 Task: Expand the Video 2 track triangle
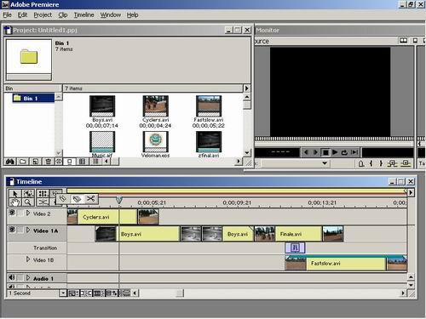(x=28, y=213)
